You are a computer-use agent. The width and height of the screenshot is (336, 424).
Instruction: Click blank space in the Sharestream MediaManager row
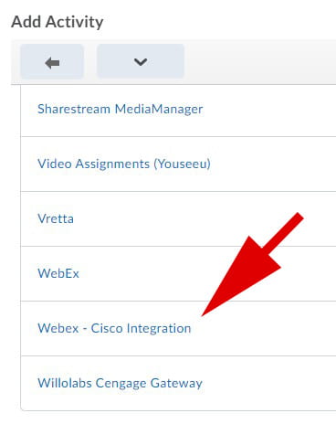(269, 110)
